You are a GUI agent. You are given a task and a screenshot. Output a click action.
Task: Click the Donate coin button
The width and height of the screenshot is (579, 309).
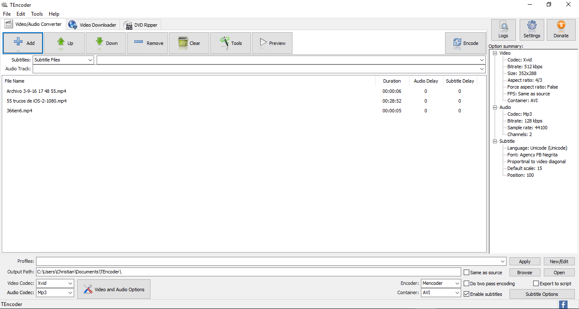click(x=561, y=30)
